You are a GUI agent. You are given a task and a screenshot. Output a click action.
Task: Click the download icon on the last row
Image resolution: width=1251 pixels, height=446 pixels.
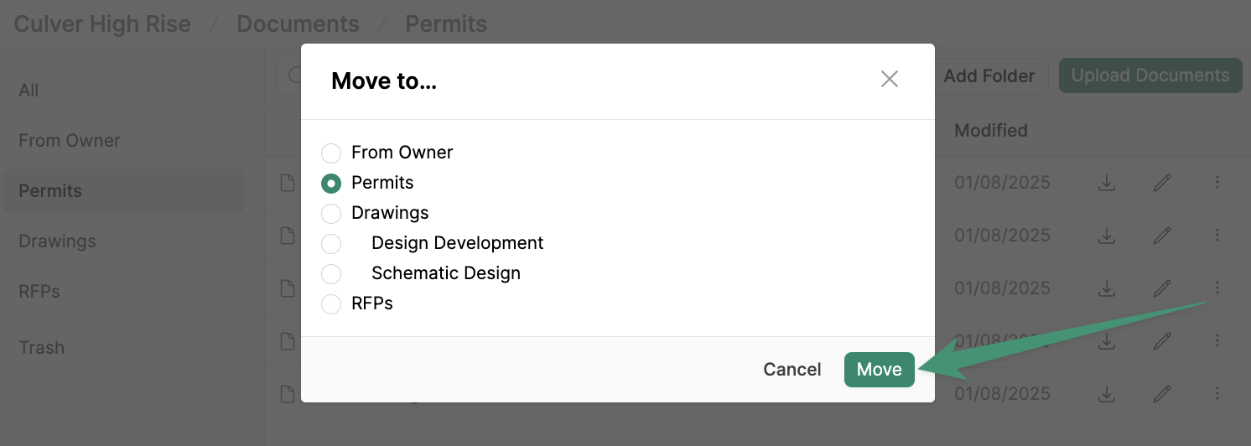[x=1107, y=393]
